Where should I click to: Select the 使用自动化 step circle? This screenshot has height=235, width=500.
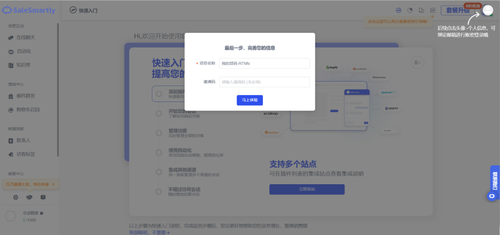pos(158,152)
